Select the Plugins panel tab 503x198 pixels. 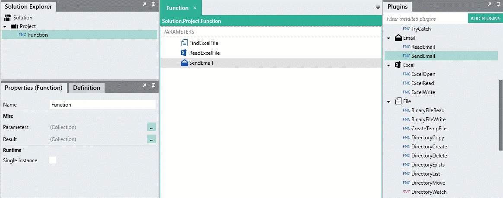coord(398,6)
